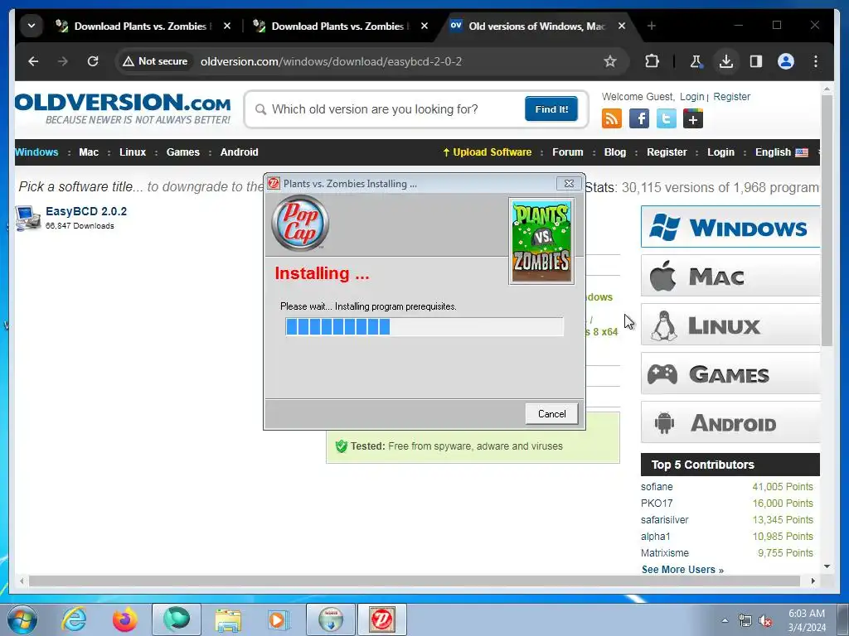Click the installer progress bar

[424, 326]
